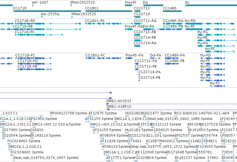Select BAC clone DME1-001D13
Viewport: 237px width, 162px height.
[172, 104]
